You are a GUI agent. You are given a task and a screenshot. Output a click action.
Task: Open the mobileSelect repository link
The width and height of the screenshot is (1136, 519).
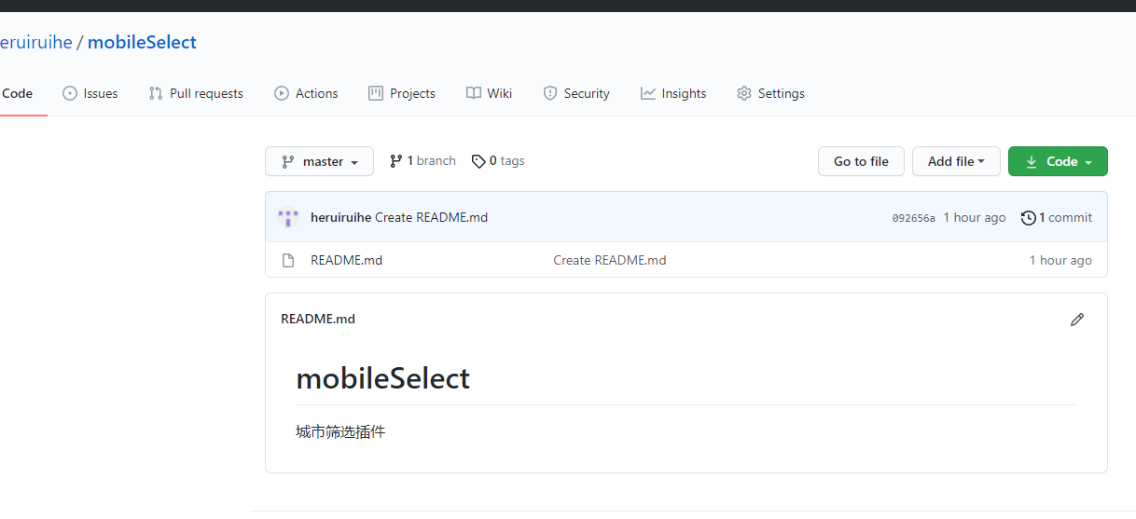[x=142, y=42]
